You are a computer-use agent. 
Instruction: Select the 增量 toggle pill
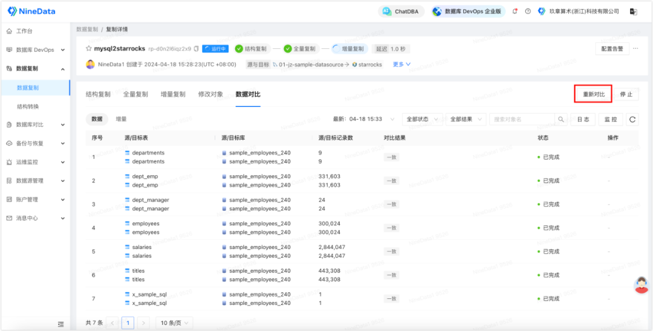tap(121, 119)
